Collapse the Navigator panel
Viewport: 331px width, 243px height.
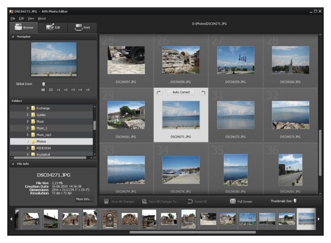point(13,37)
